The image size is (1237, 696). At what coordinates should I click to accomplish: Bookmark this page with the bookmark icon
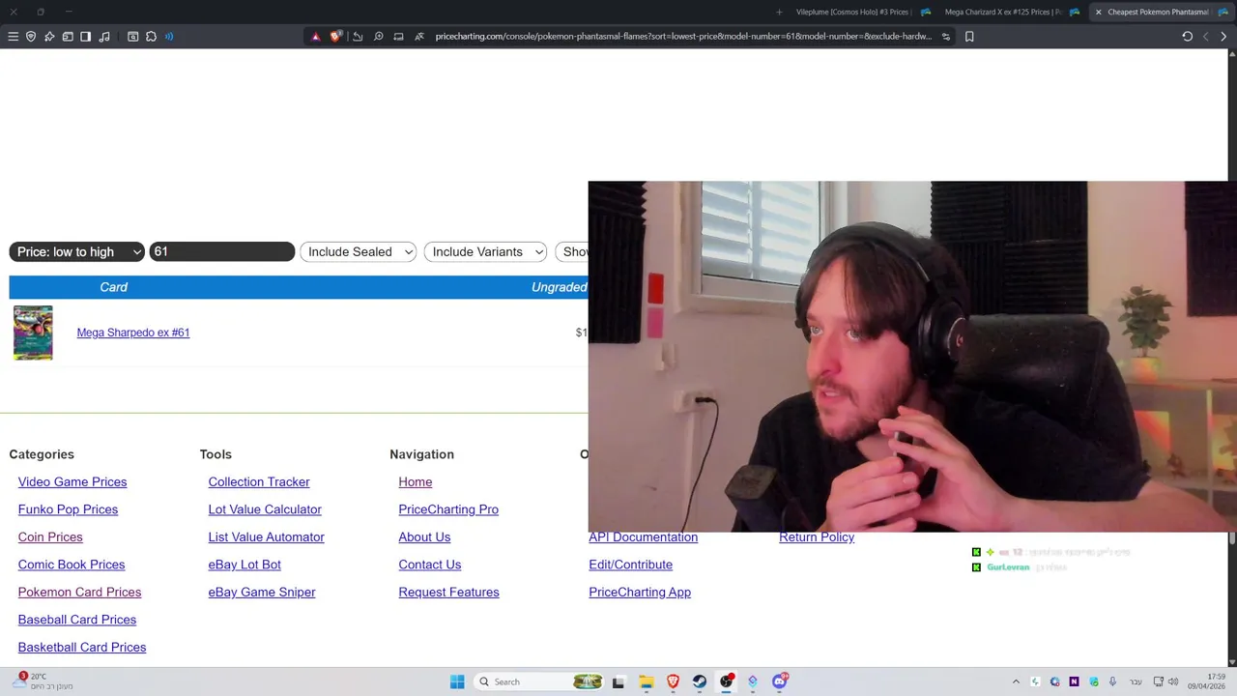pos(969,37)
